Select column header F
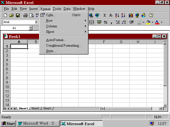Screen dimensions: 170x127 [104, 42]
